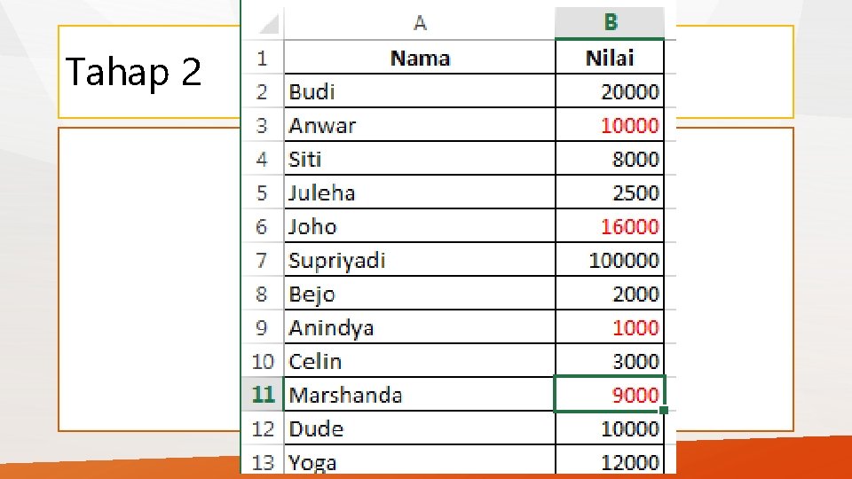Click Yoga's value 12000
852x479 pixels.
coord(610,461)
